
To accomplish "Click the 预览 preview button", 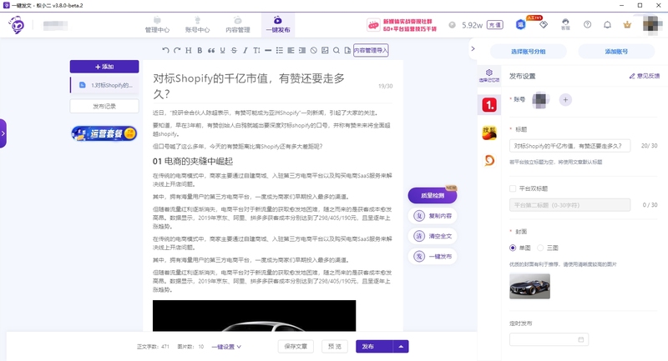I will click(x=335, y=347).
